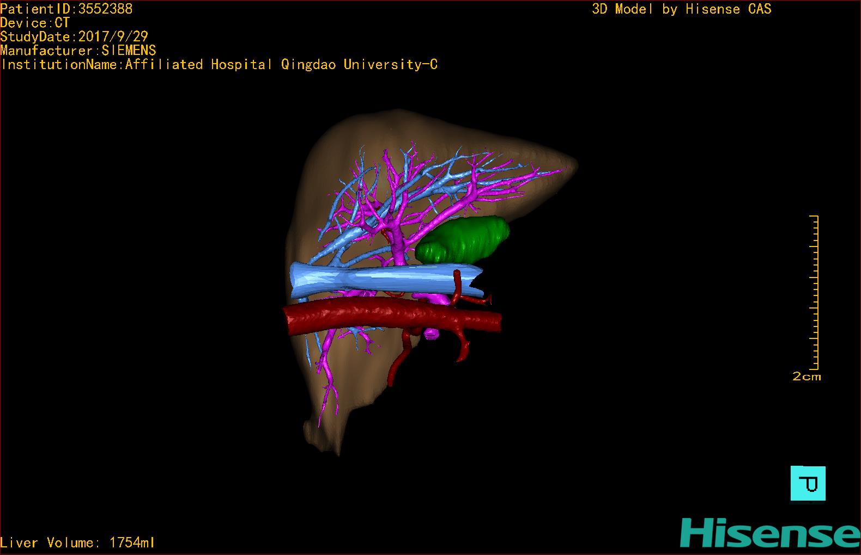Click the yellow vertical scale ruler
861x555 pixels.
click(814, 293)
